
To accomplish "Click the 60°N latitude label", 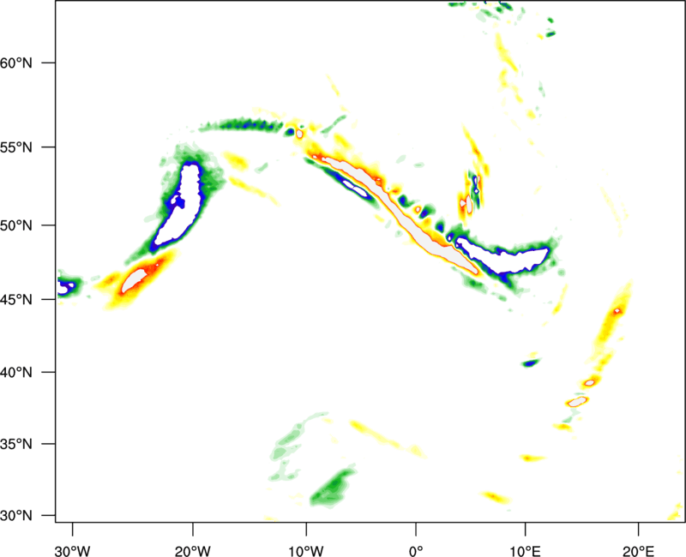I will coord(16,63).
